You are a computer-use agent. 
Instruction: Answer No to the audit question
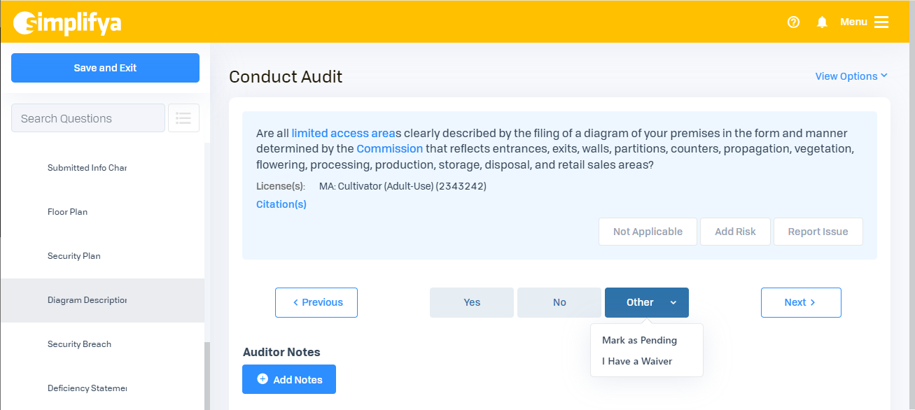point(559,302)
